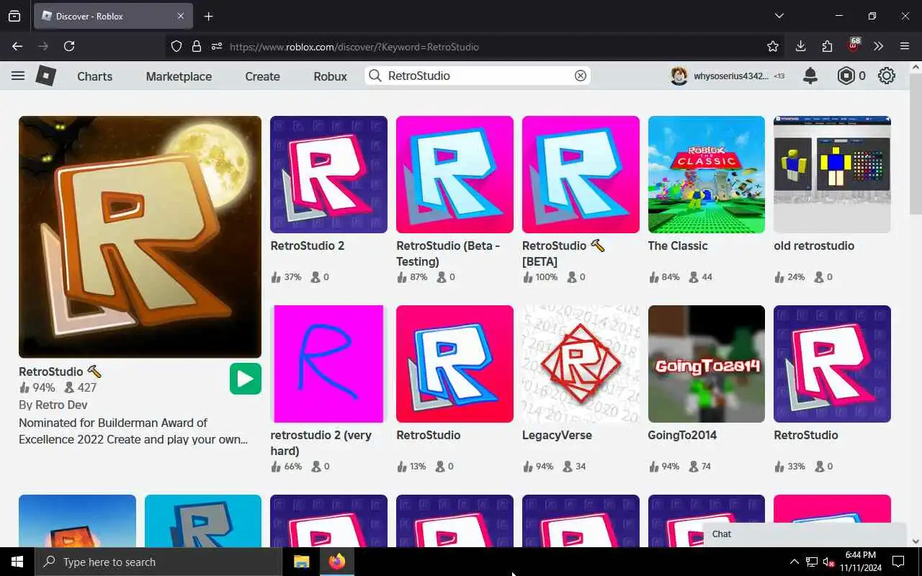
Task: Select the Discover - Roblox tab
Action: [112, 16]
